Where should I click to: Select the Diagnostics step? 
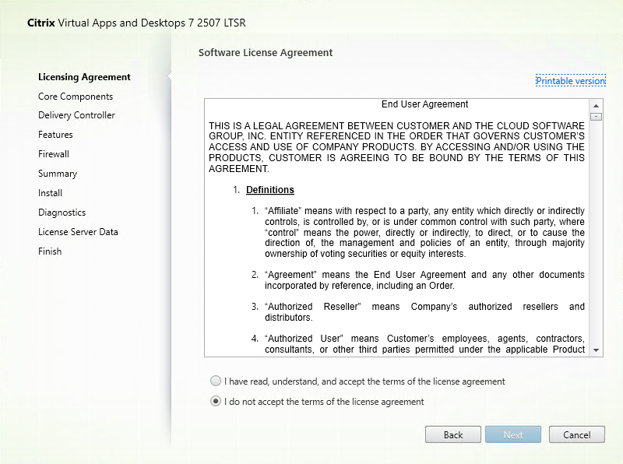pos(62,213)
